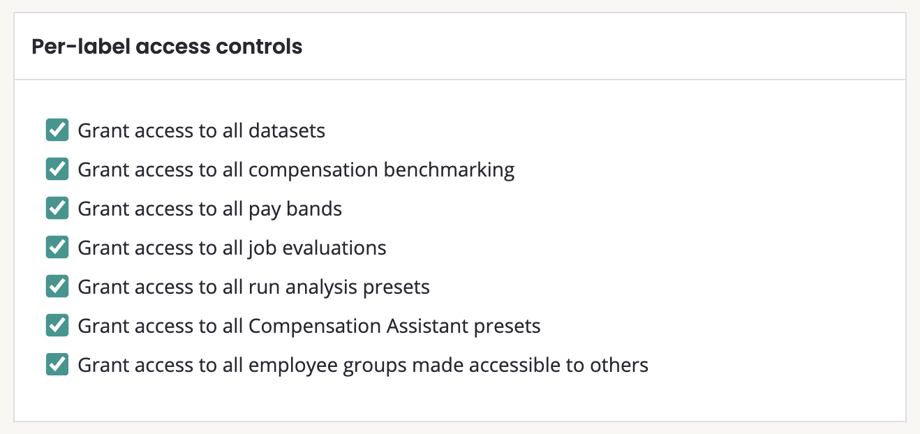920x434 pixels.
Task: Click the 'employee groups made accessible to others' label
Action: [447, 365]
